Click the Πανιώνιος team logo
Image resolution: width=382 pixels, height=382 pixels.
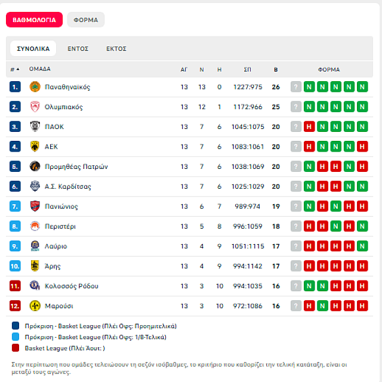pyautogui.click(x=35, y=207)
